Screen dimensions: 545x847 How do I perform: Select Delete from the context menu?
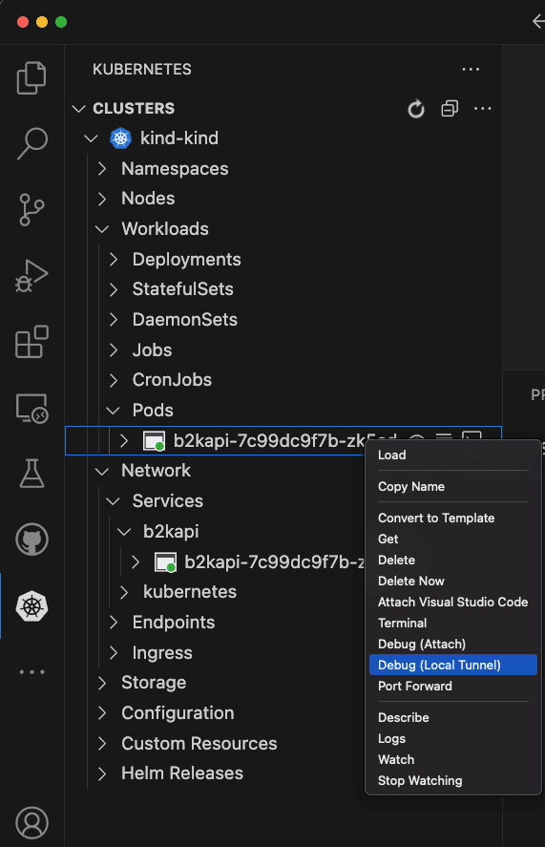(x=453, y=561)
